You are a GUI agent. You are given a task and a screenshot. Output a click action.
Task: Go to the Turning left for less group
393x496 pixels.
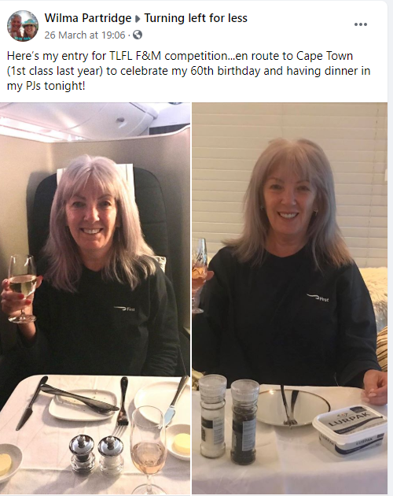196,18
